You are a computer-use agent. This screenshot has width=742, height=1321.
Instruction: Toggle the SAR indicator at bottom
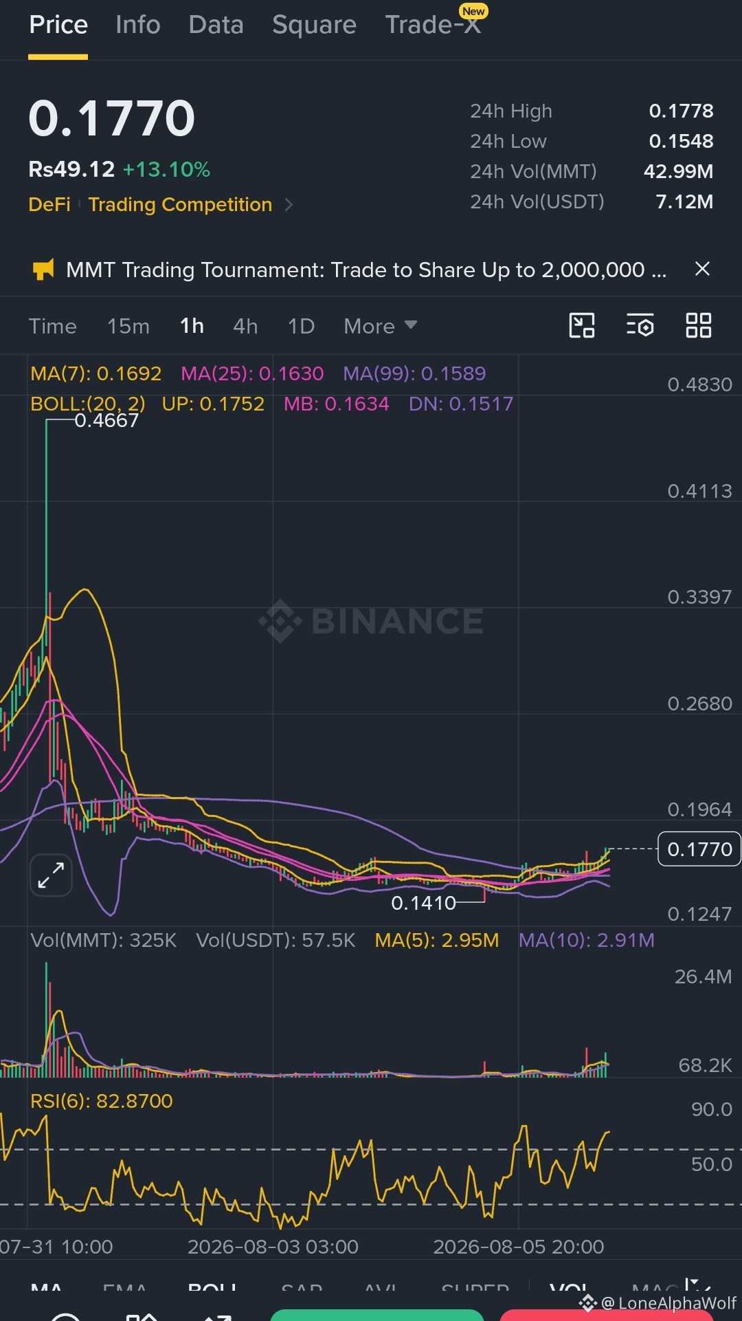coord(302,1287)
